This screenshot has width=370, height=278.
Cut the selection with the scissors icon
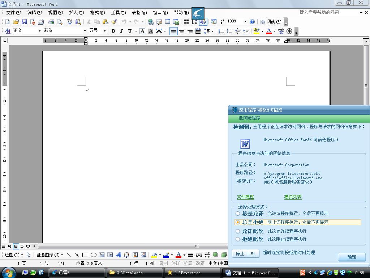click(89, 22)
